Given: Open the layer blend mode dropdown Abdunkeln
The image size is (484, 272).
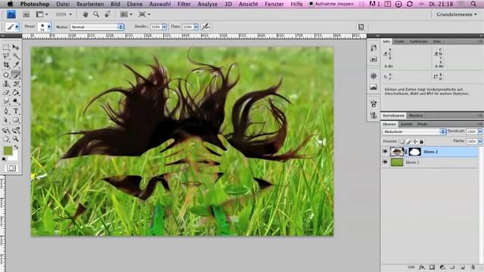Looking at the screenshot, I should [414, 131].
